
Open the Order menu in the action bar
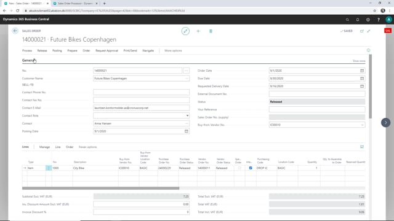coord(86,50)
